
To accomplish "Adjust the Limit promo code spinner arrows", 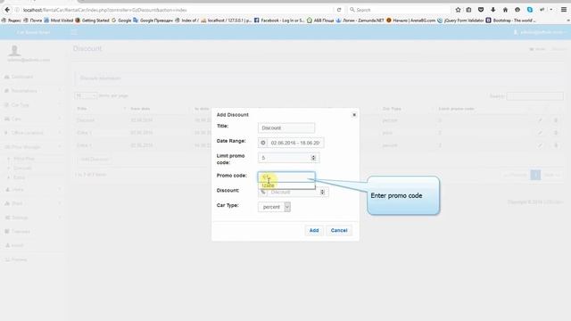I will tap(313, 158).
